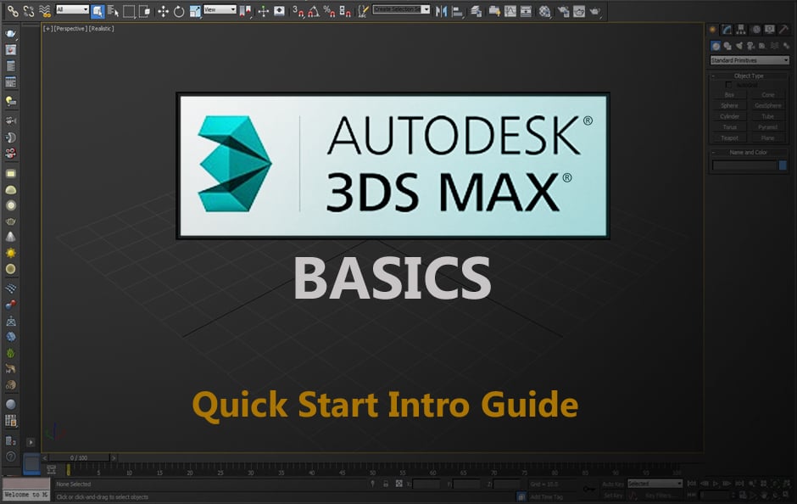Open the Realistic shading label menu

click(x=101, y=29)
